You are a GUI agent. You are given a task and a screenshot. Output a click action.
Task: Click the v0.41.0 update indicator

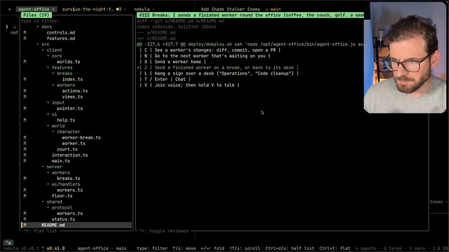(56, 248)
